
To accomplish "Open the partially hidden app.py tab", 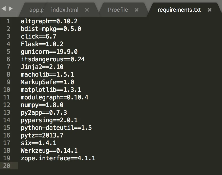I will 36,10.
